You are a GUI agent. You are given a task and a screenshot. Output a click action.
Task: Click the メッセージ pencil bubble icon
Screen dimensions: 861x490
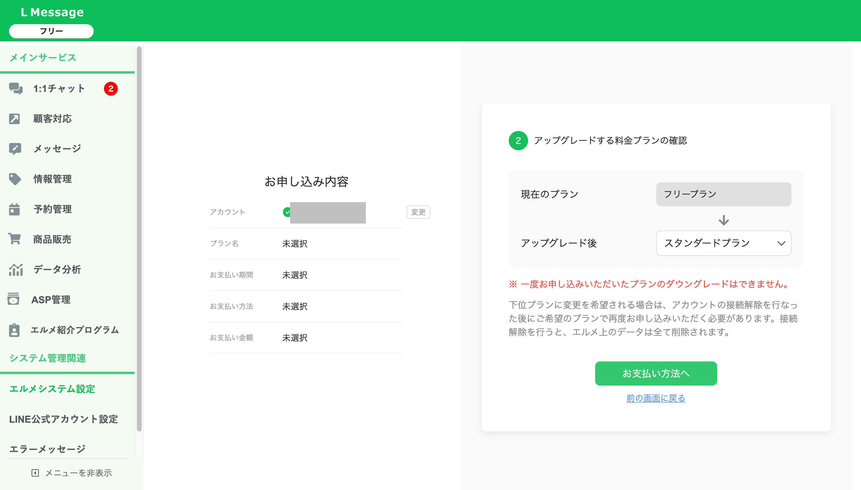15,149
